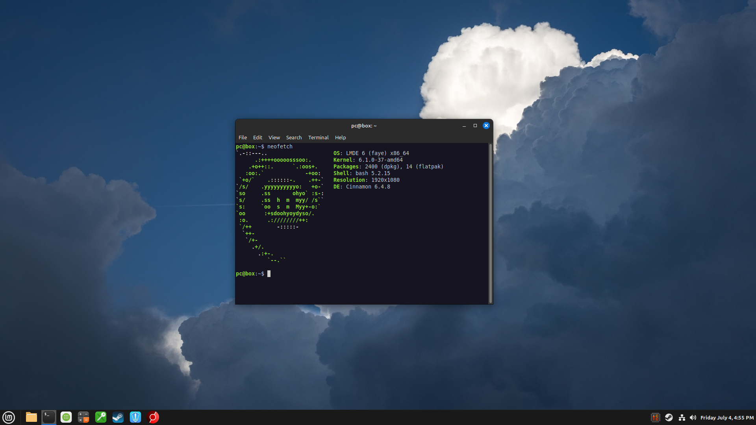Click the 'OS: LMDE 6 (faye) x86_64' line
This screenshot has height=425, width=756.
[371, 153]
